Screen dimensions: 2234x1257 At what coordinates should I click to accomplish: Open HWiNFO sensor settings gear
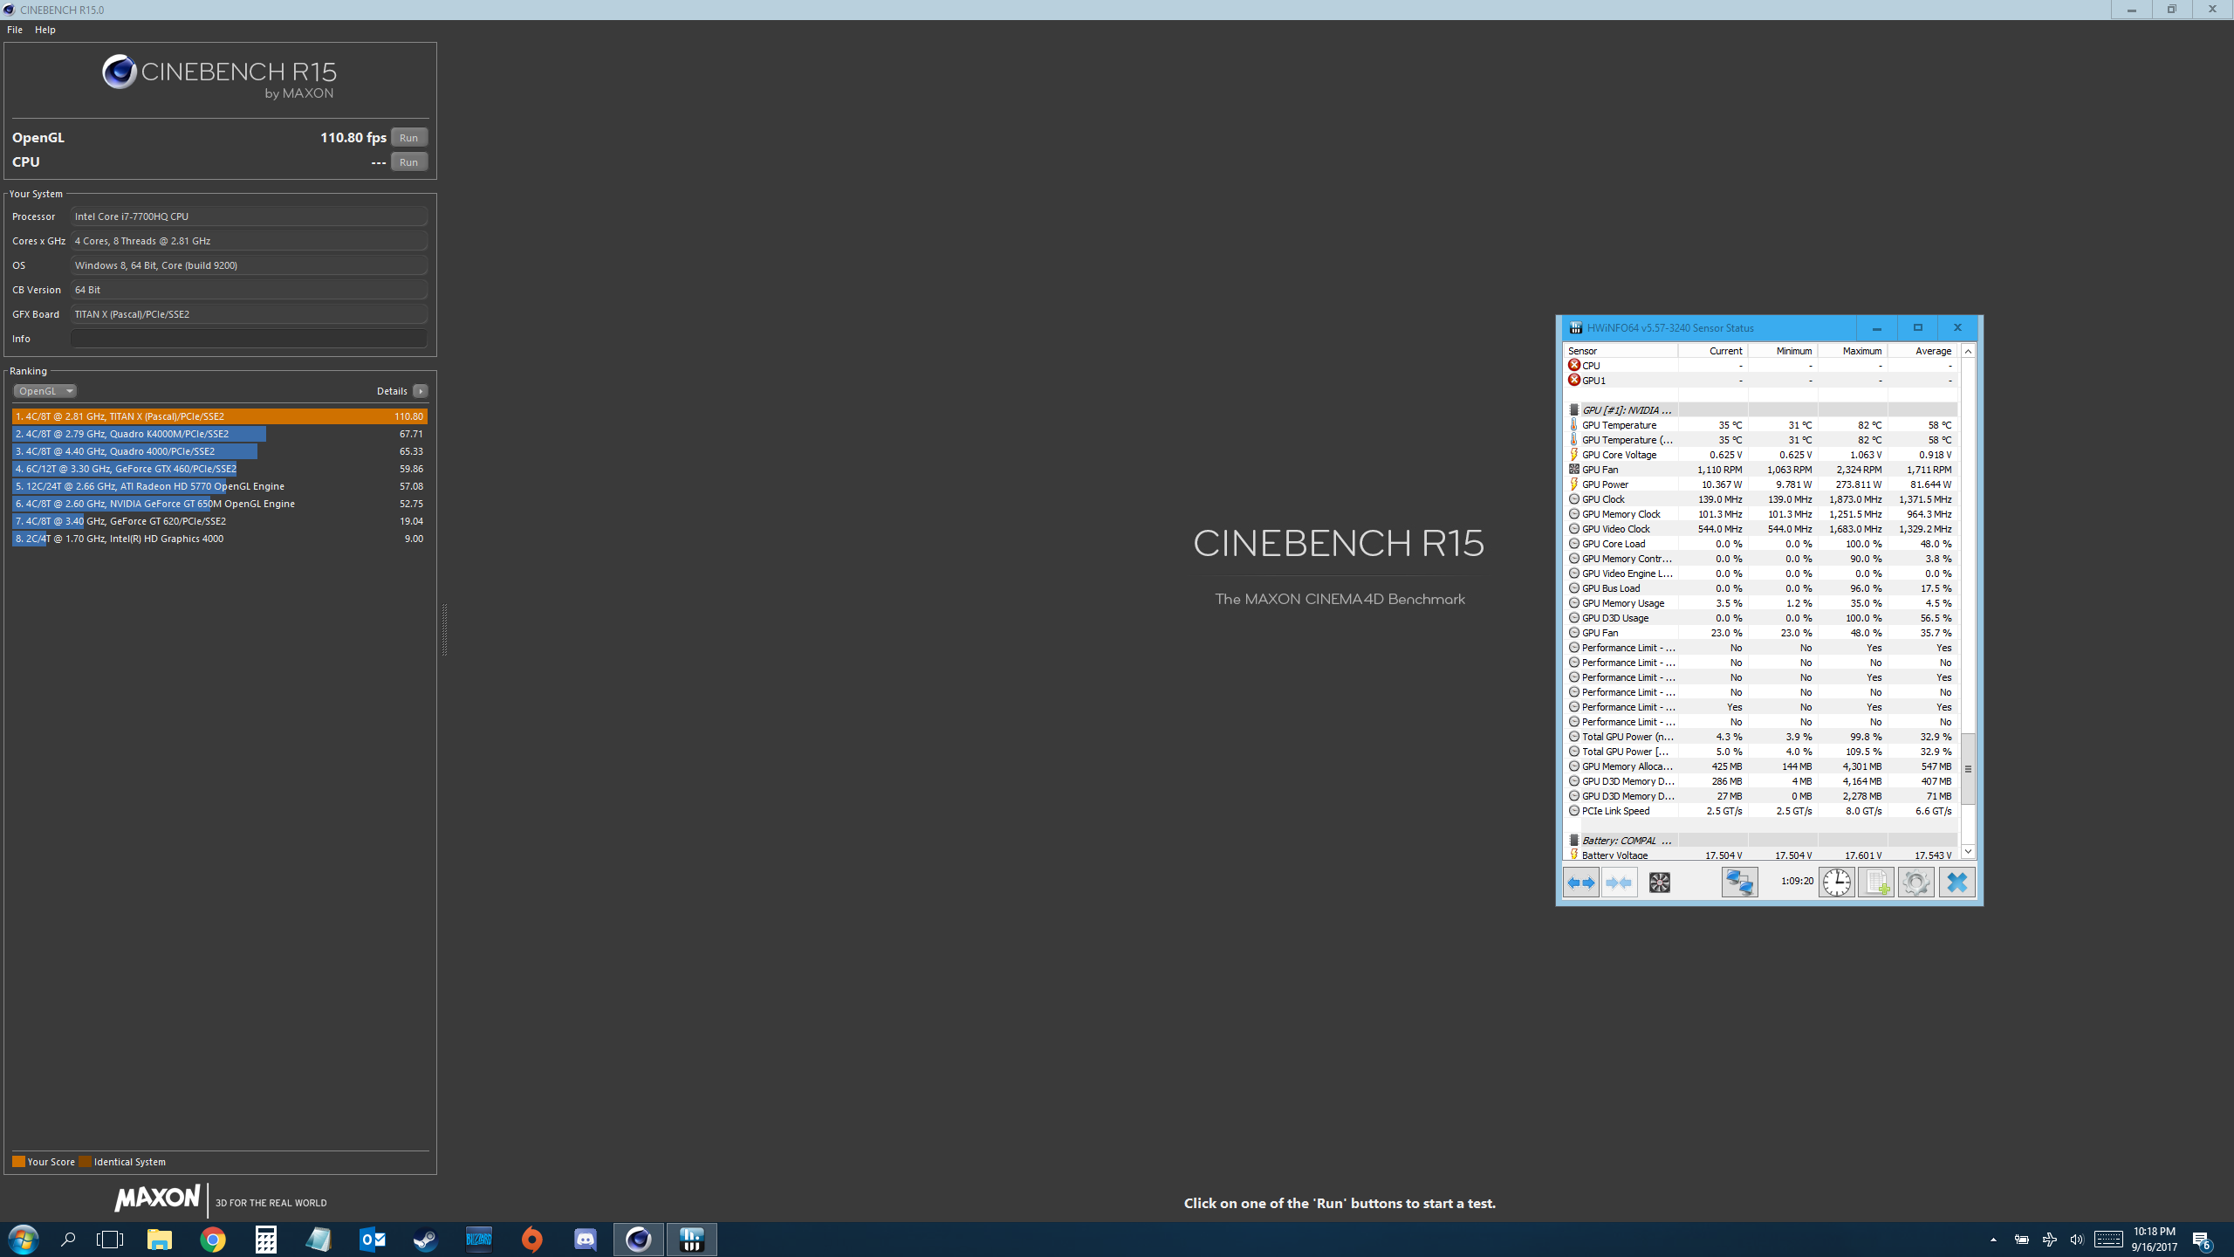click(1915, 883)
